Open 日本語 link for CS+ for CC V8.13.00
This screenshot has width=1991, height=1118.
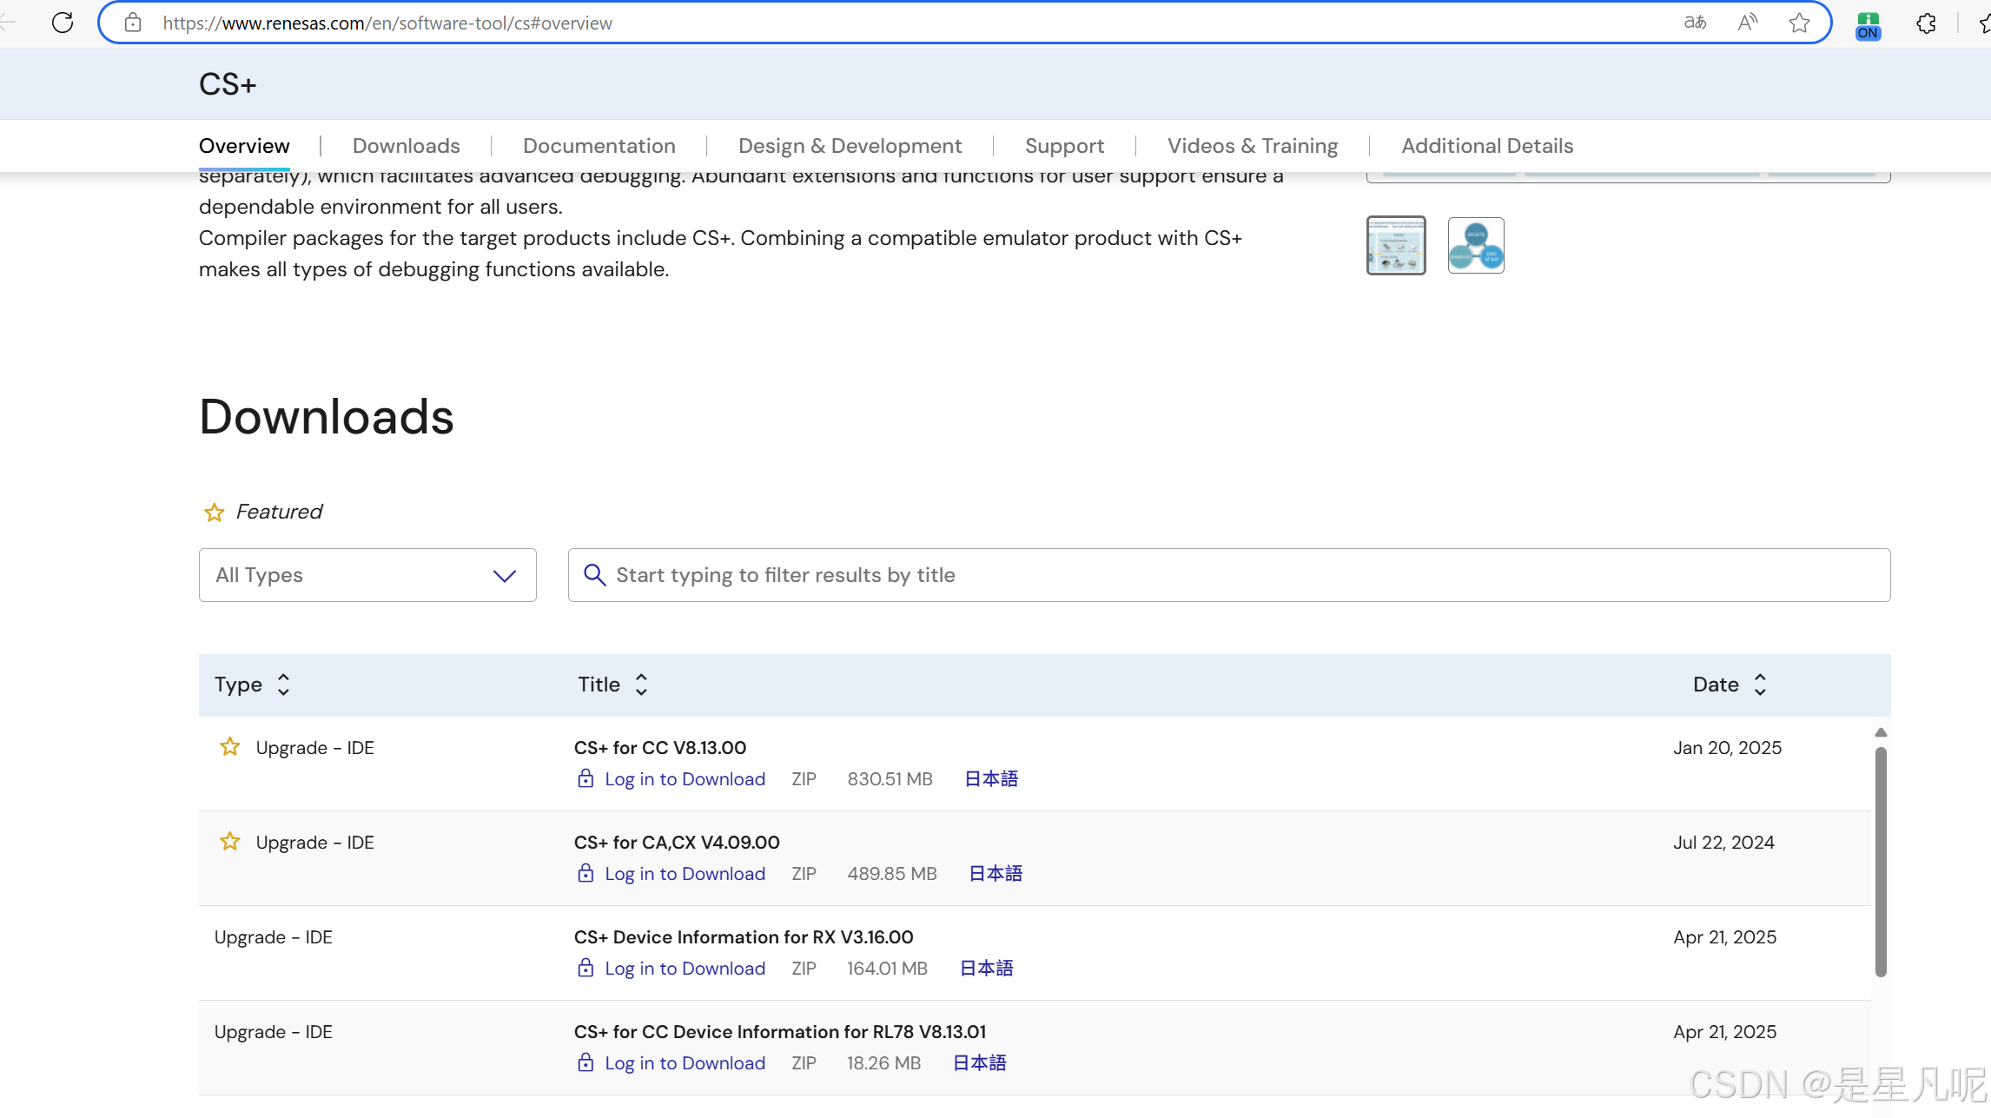point(991,779)
